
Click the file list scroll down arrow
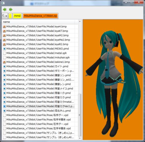(x=80, y=138)
